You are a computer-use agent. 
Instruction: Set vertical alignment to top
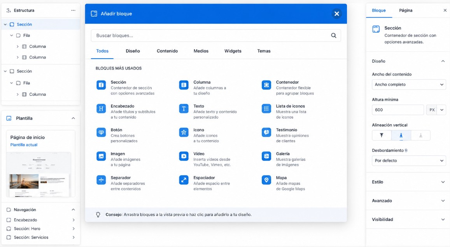[x=382, y=135]
